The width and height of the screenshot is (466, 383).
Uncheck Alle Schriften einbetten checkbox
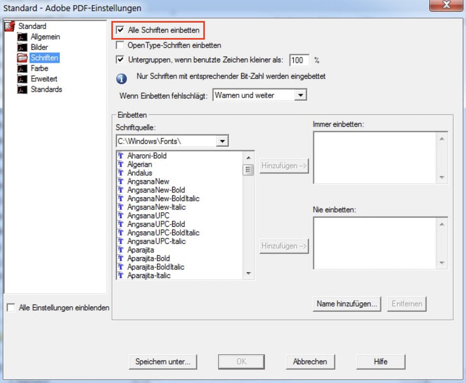(120, 30)
